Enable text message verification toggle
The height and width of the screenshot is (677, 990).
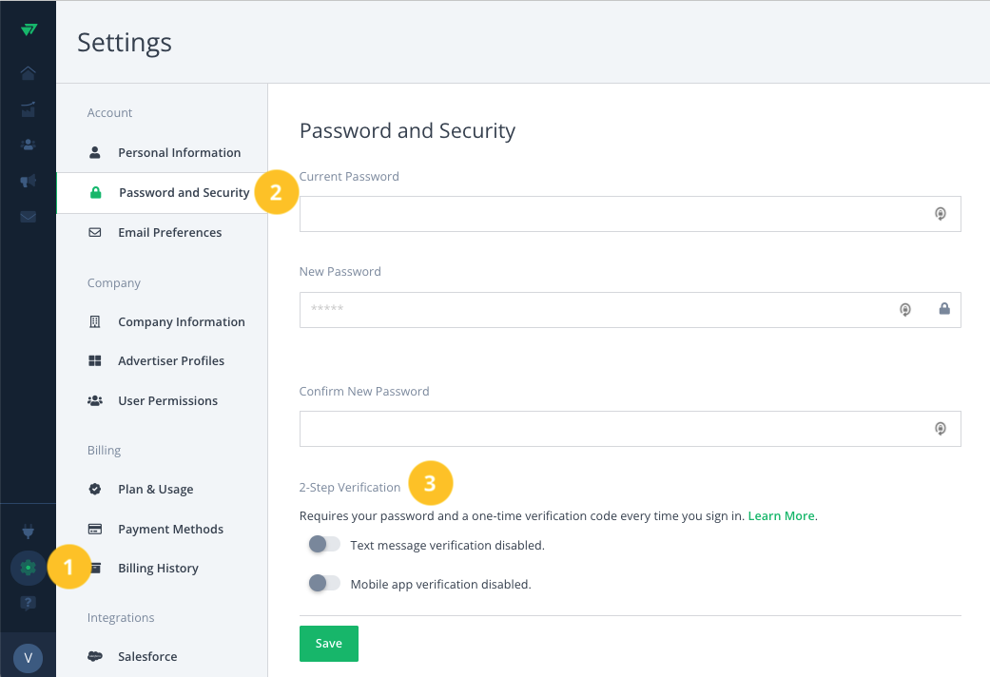[x=324, y=545]
